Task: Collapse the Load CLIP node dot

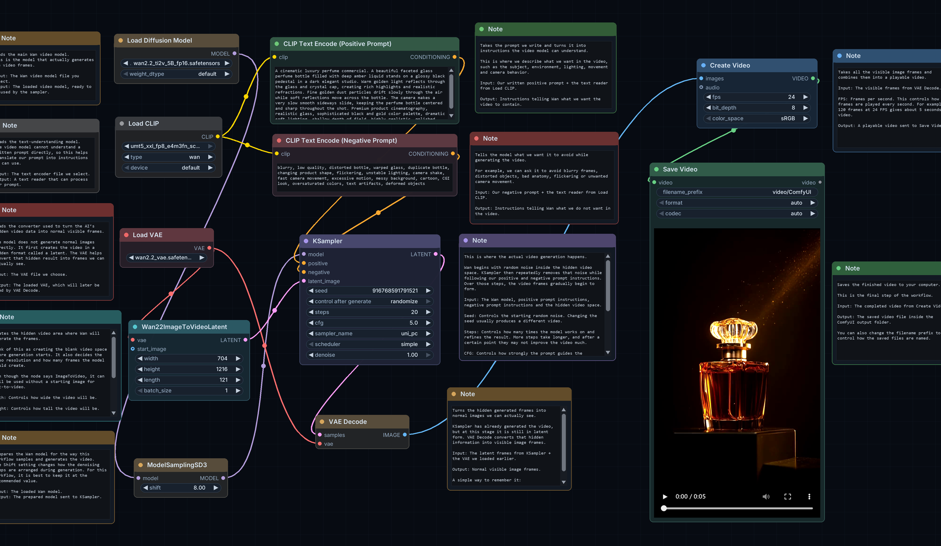Action: [122, 123]
